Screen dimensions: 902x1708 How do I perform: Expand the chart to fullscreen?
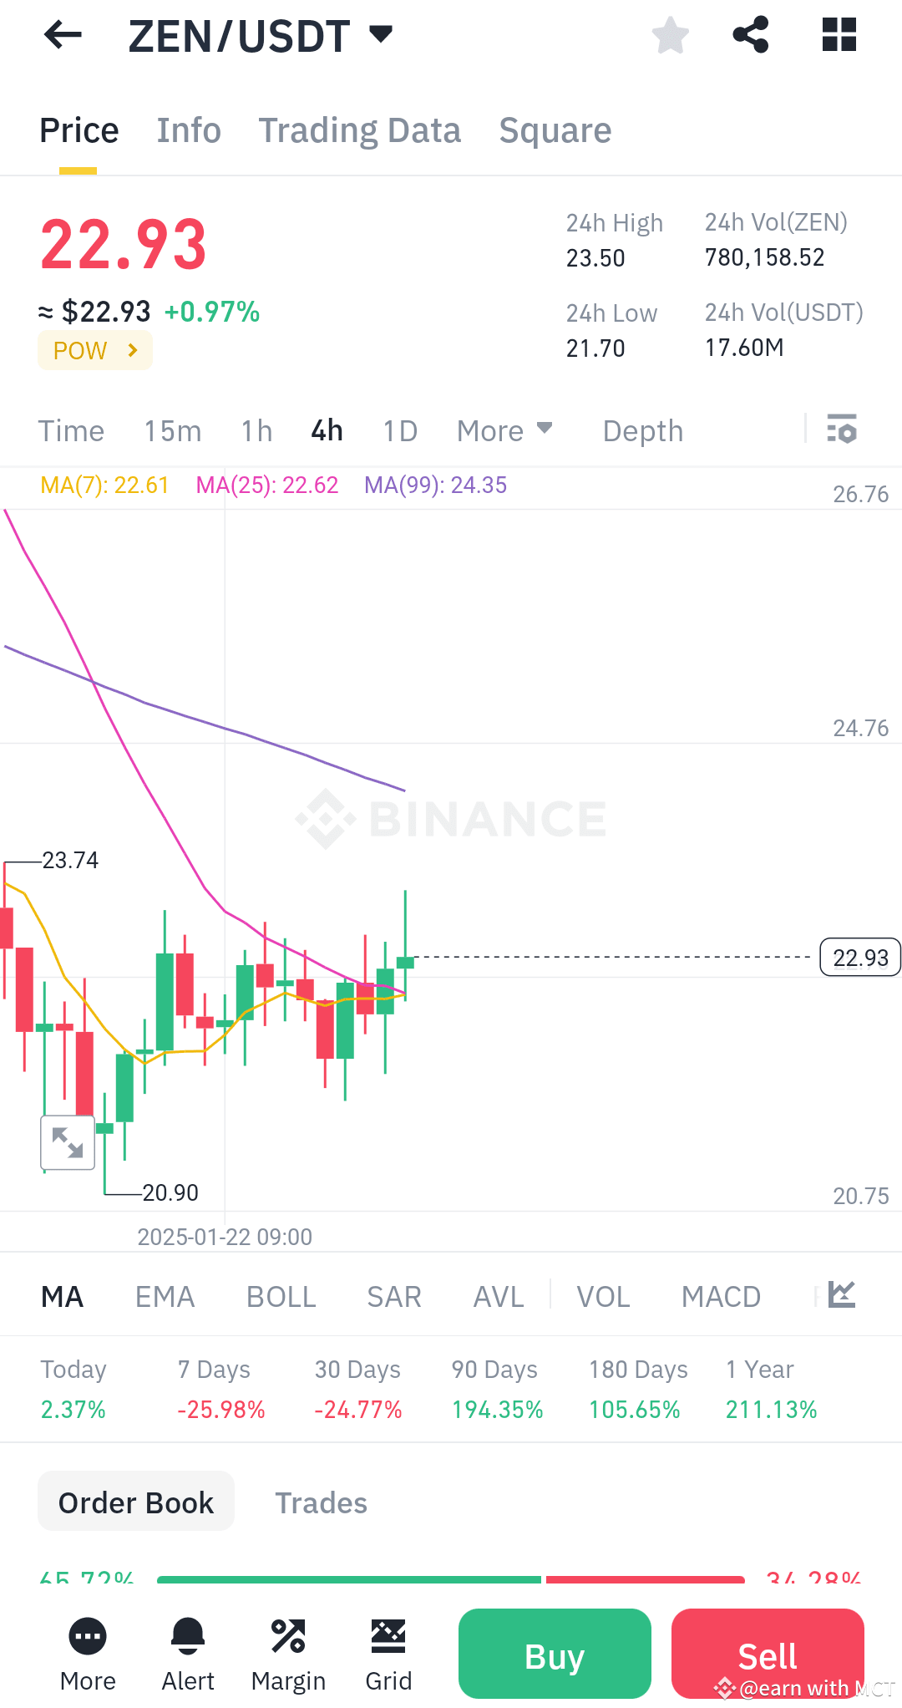coord(67,1142)
